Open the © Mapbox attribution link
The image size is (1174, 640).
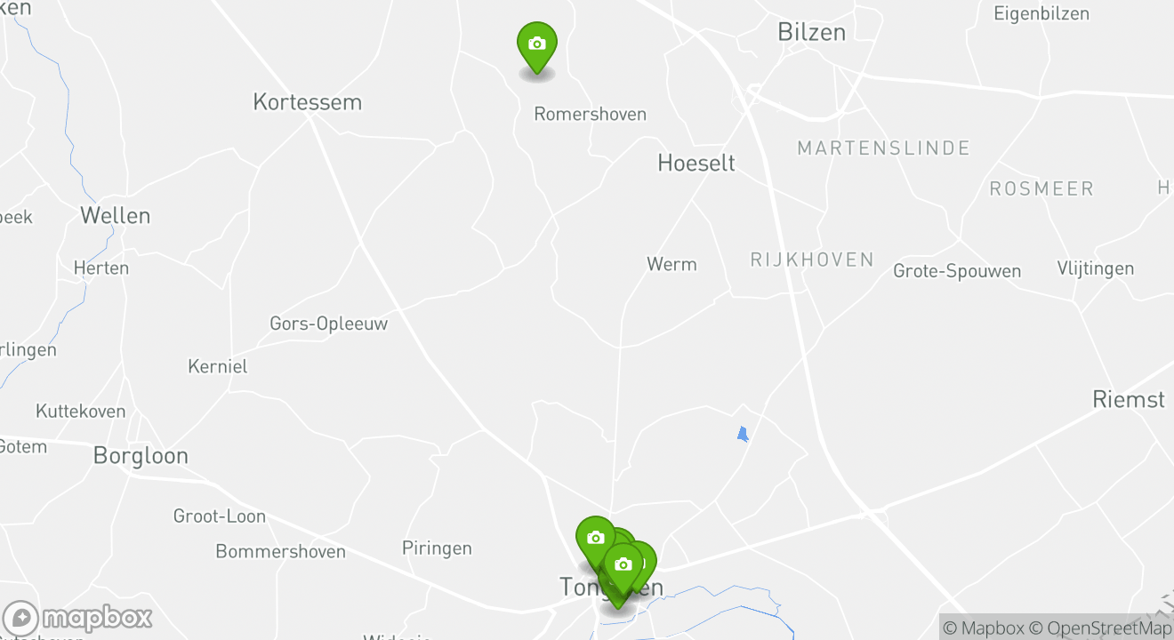(982, 628)
